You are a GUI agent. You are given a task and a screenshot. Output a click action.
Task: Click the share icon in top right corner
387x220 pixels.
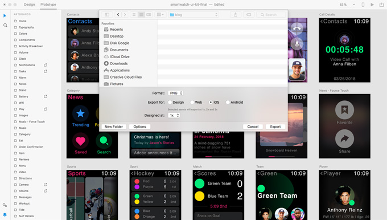pos(381,5)
